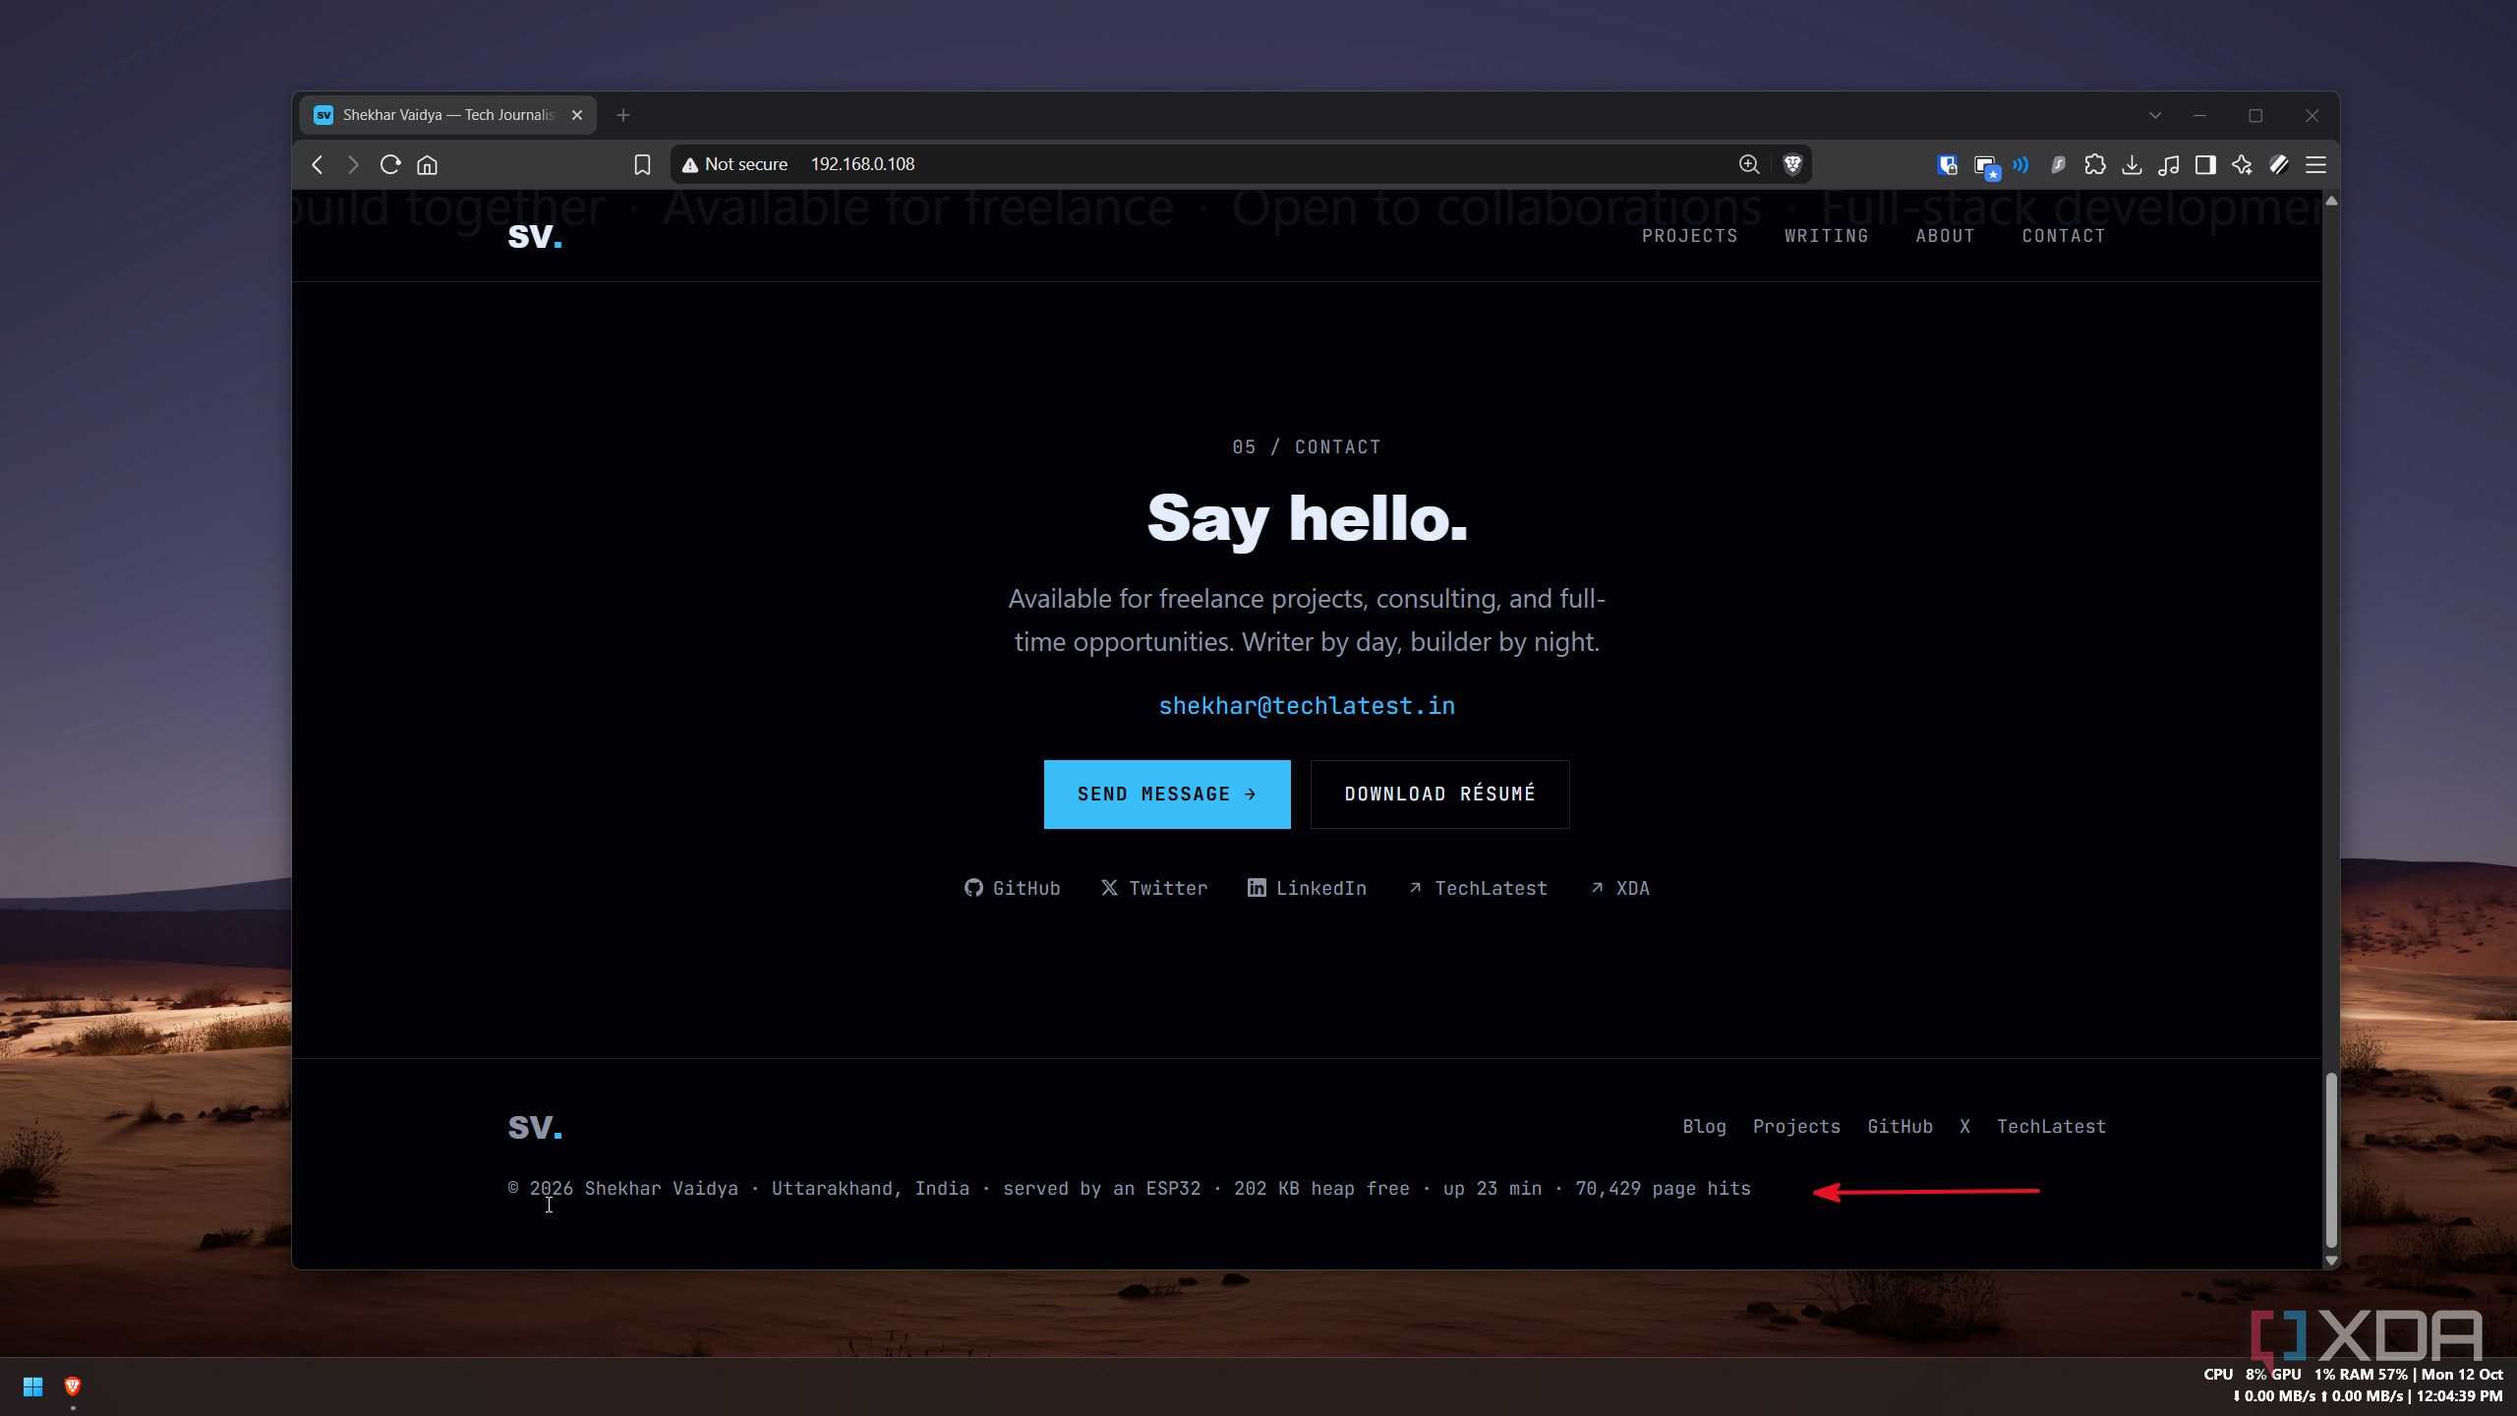Open the Twitter social link
The width and height of the screenshot is (2517, 1416).
pos(1154,889)
